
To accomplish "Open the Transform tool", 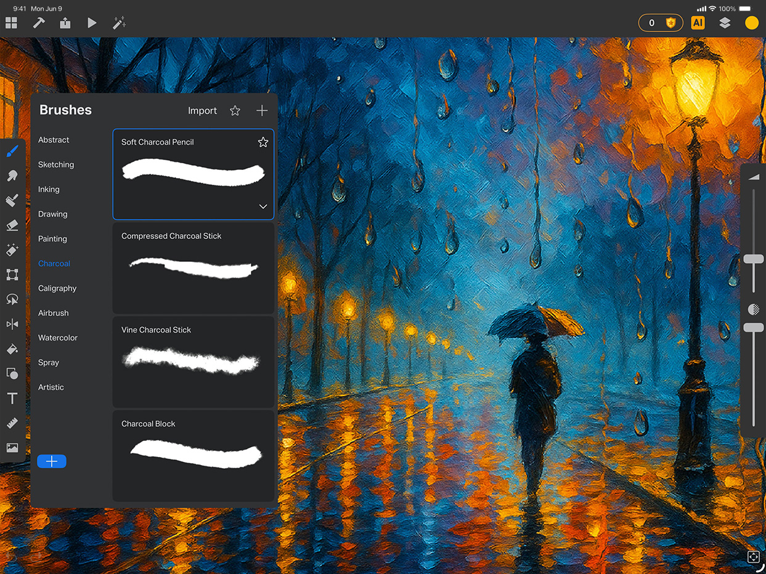I will click(x=12, y=274).
